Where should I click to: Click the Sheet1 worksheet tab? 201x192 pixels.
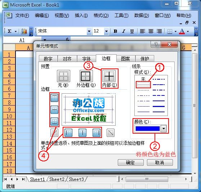click(37, 179)
